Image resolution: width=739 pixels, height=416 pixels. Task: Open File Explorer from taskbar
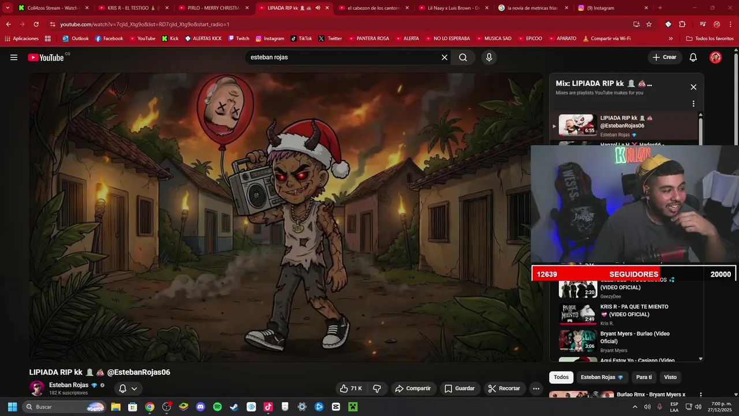[x=115, y=407]
